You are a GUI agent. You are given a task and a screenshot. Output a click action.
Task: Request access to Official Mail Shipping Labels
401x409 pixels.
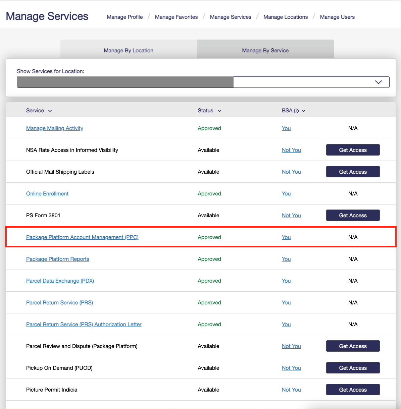(x=353, y=172)
